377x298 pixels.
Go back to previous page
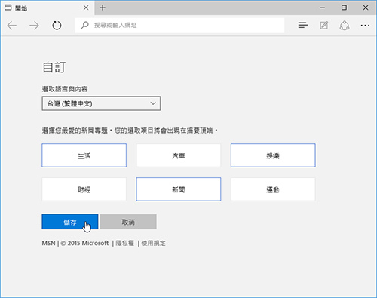12,26
